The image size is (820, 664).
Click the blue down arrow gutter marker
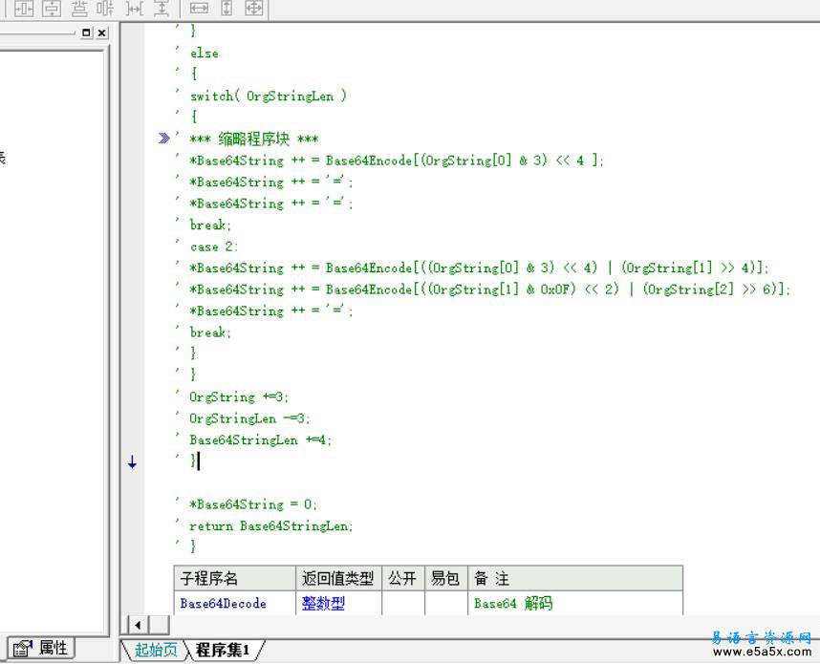(132, 461)
